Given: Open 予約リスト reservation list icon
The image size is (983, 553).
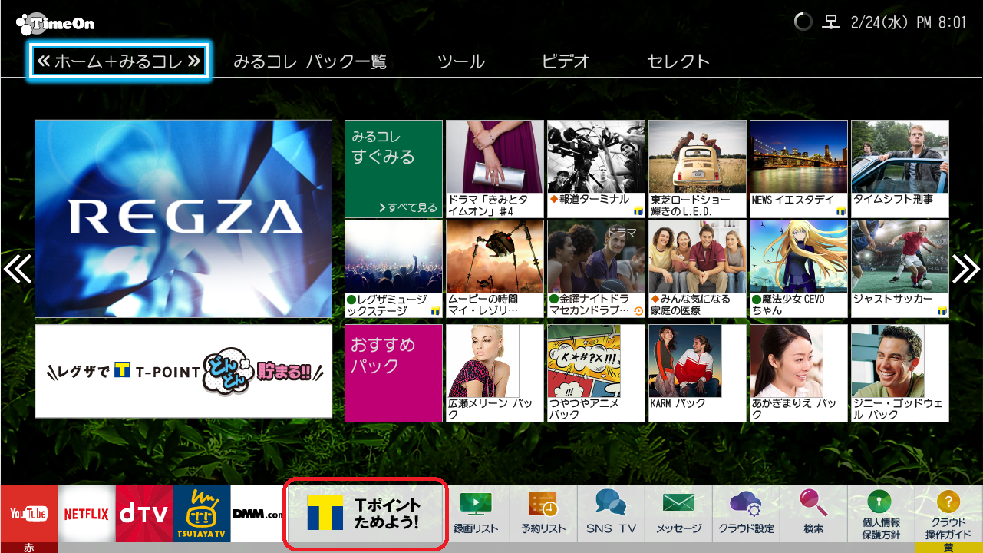Looking at the screenshot, I should (x=543, y=513).
